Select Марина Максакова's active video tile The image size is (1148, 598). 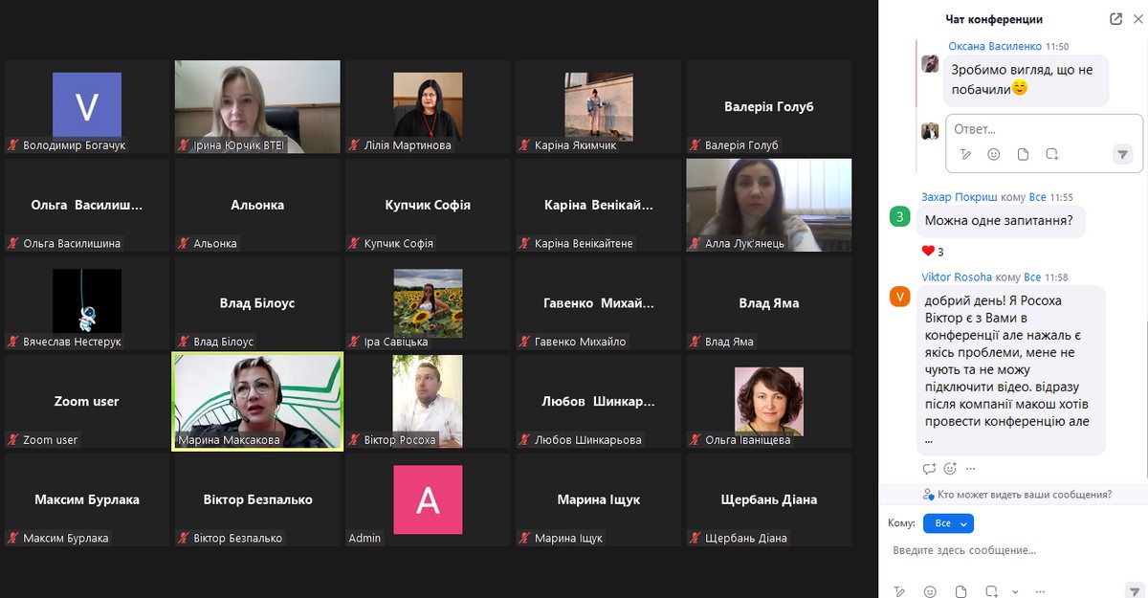coord(256,401)
